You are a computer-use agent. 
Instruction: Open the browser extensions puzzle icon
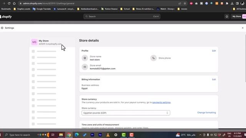tap(227, 3)
